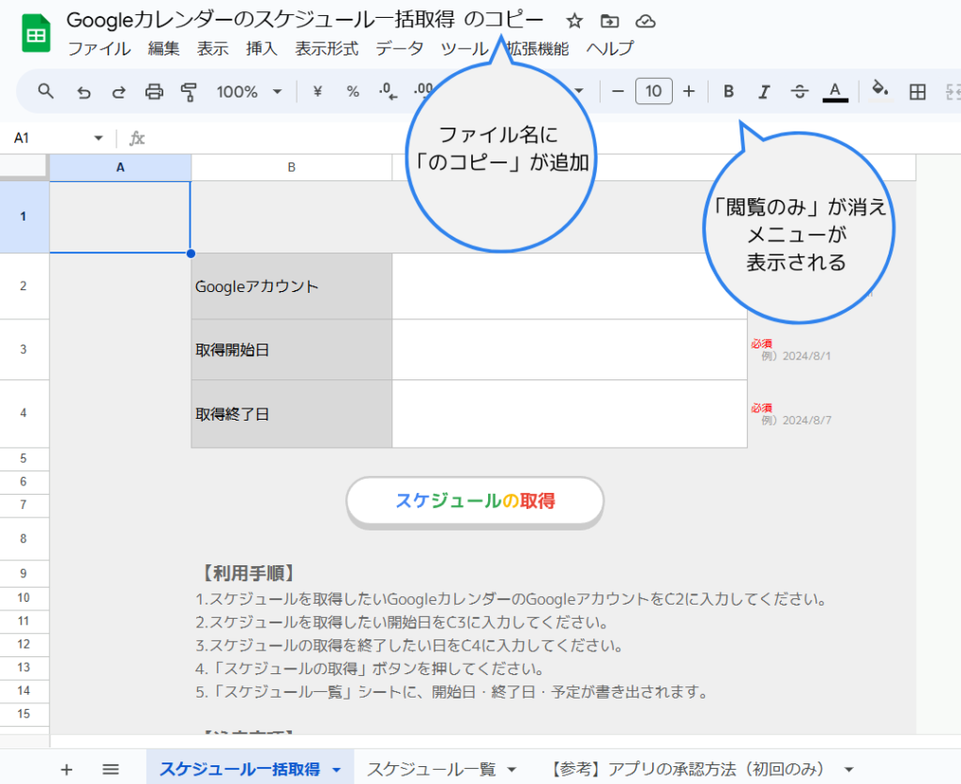
Task: Click the 取得開始日 label cell
Action: click(x=291, y=349)
